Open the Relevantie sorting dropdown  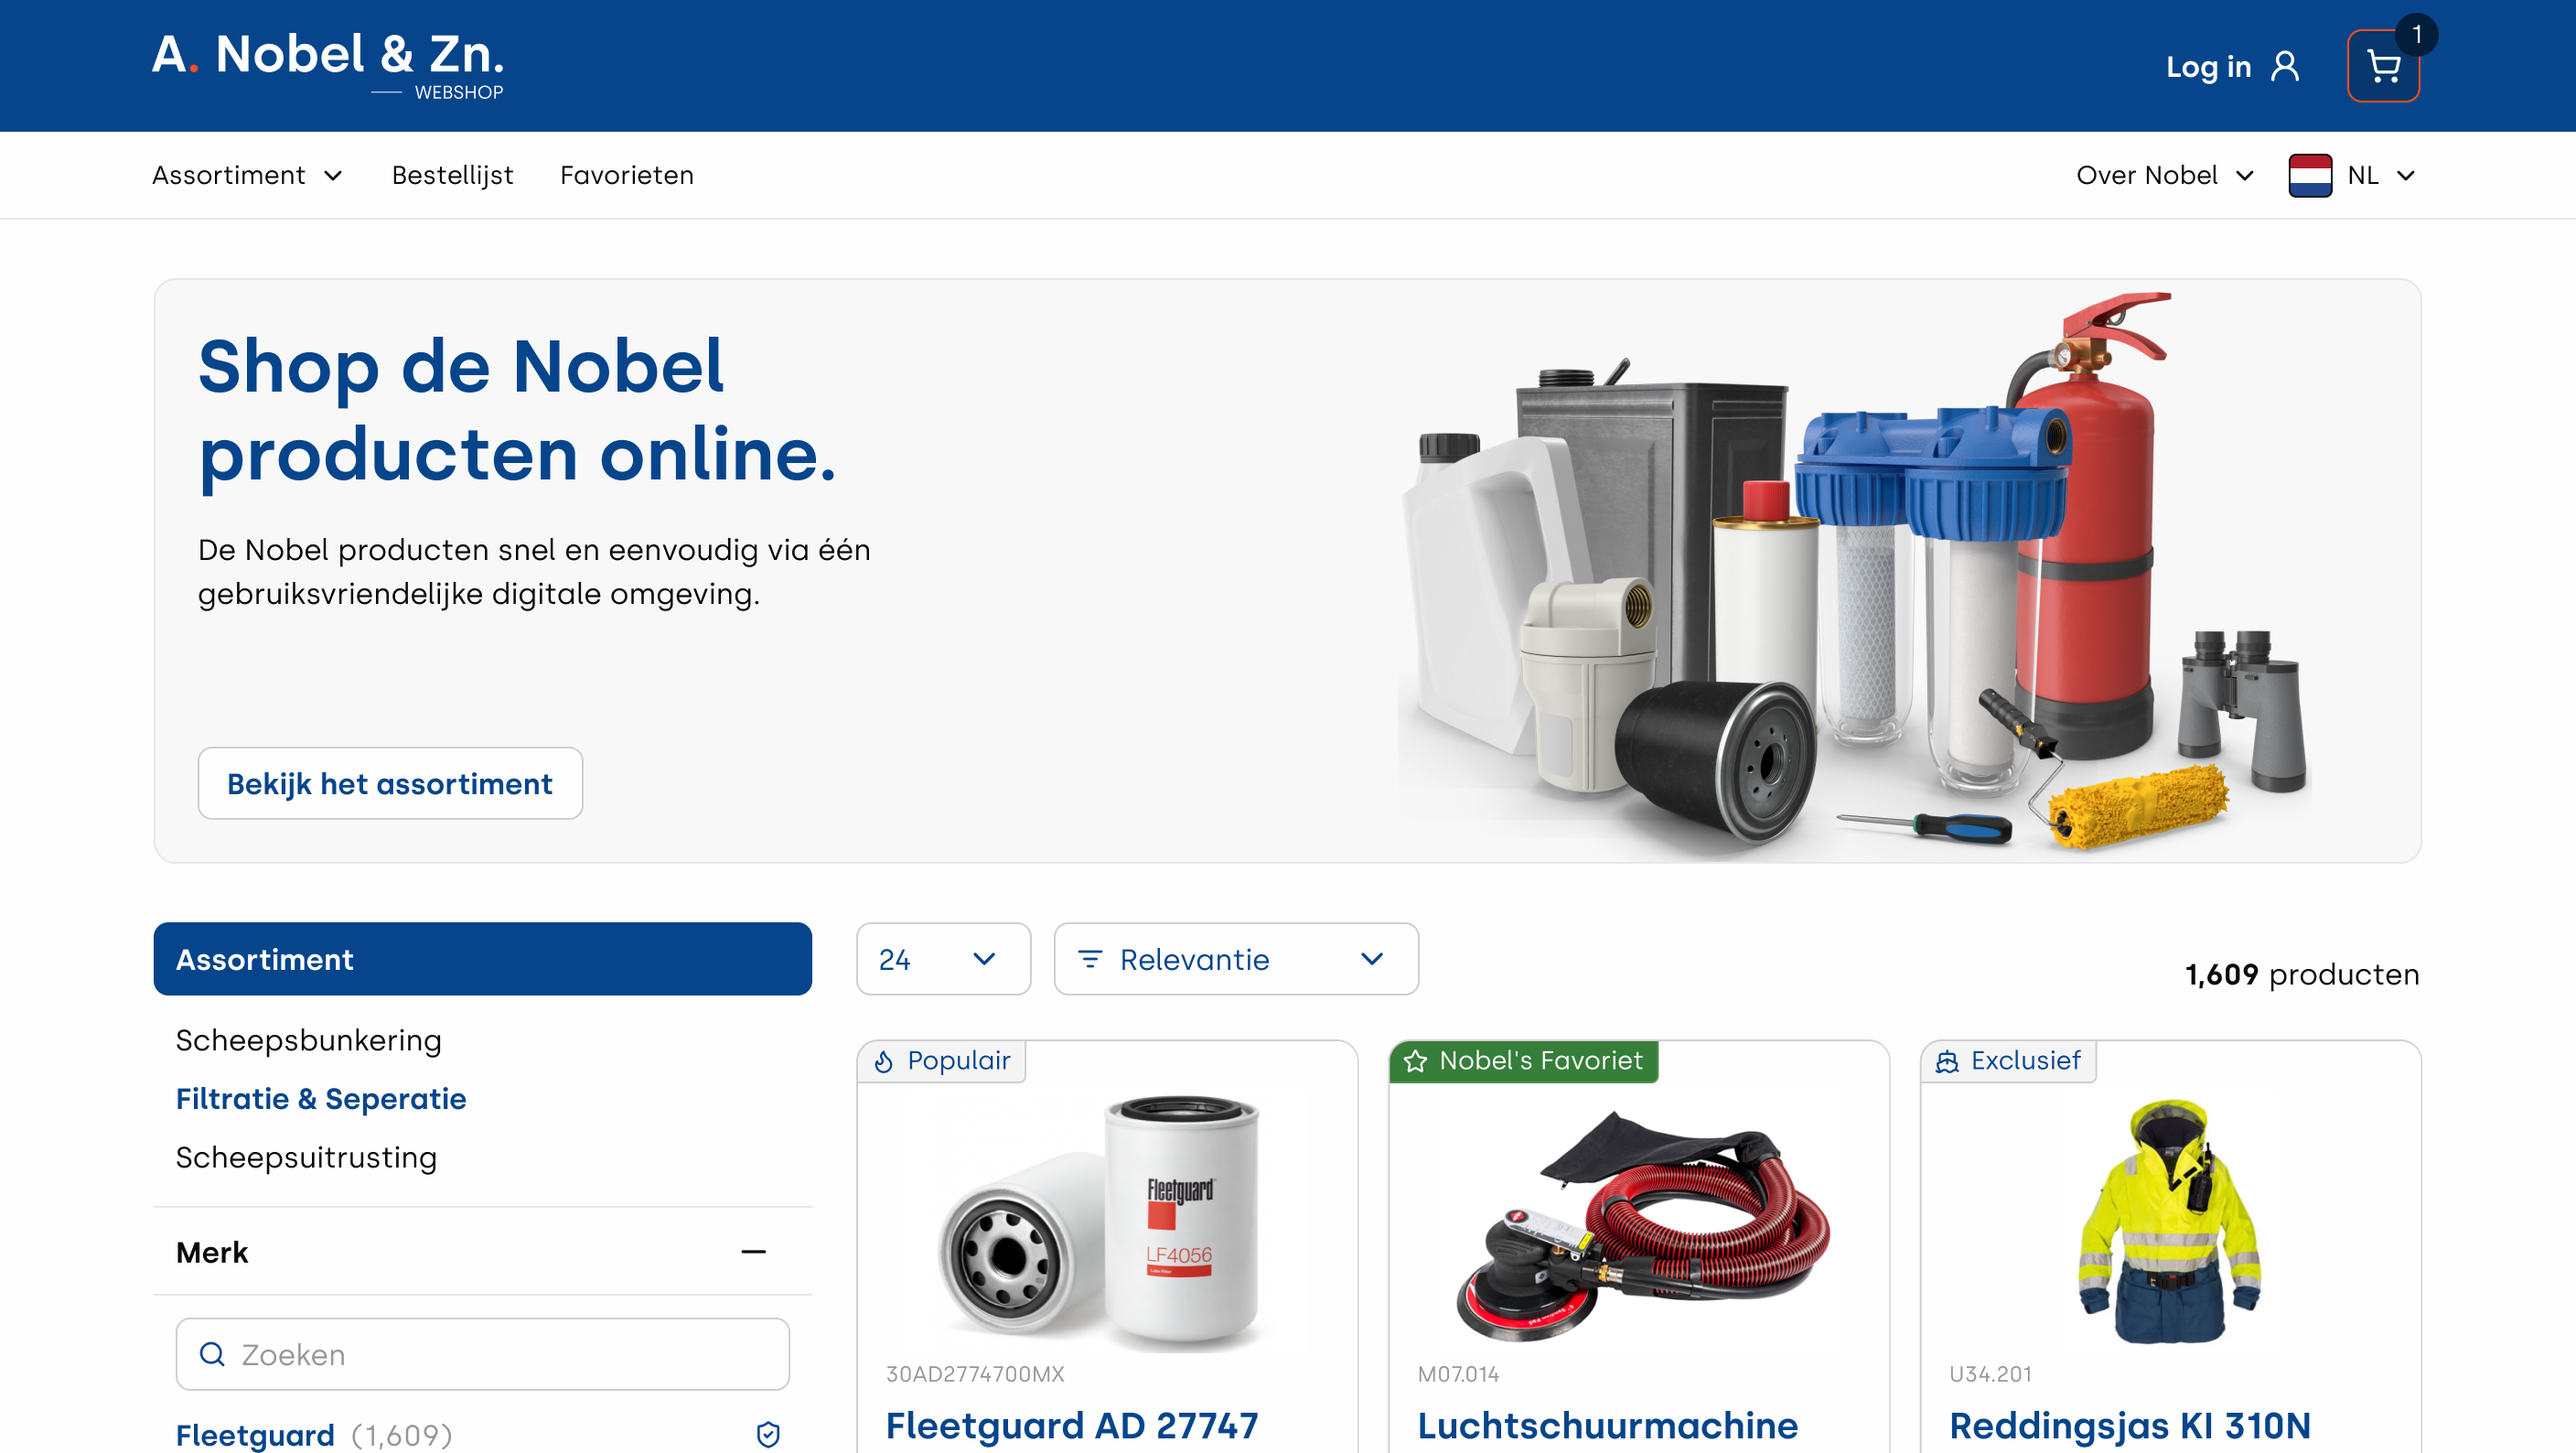[1236, 959]
